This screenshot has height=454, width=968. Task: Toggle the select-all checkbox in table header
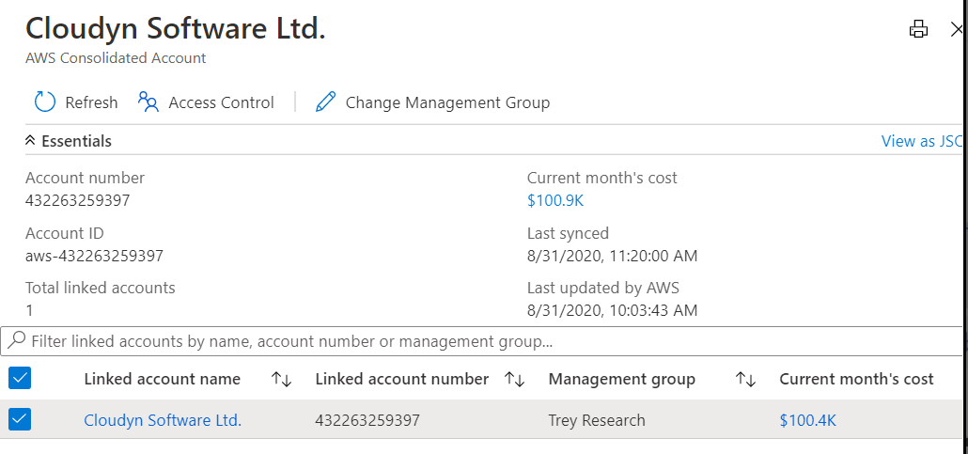tap(20, 378)
